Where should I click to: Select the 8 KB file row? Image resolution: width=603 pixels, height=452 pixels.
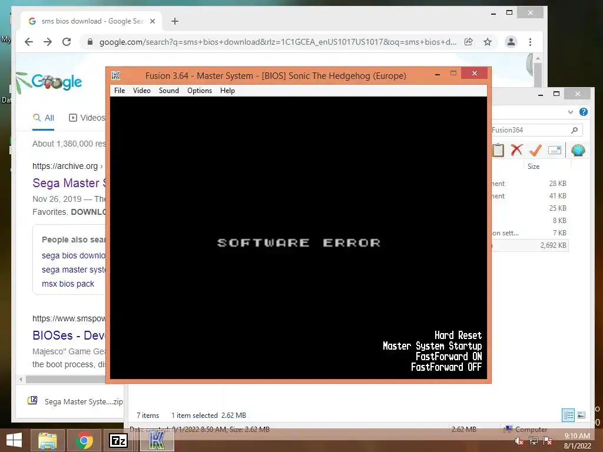point(529,221)
